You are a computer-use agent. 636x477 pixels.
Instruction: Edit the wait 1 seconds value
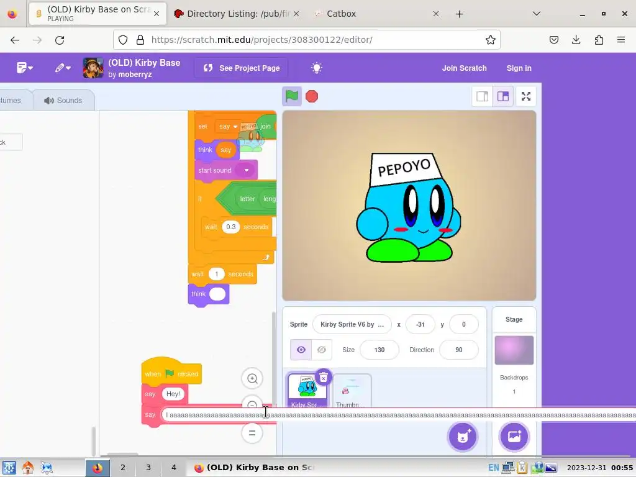click(217, 274)
